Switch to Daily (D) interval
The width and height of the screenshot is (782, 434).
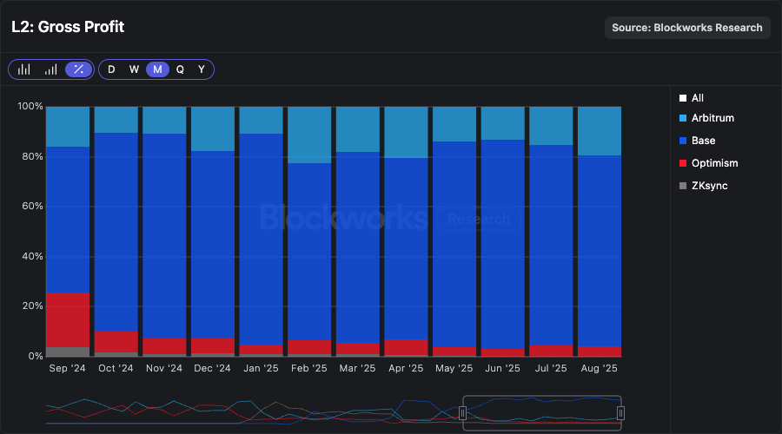click(x=111, y=69)
